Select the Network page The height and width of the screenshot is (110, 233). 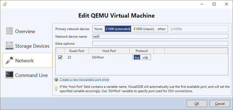(27, 60)
